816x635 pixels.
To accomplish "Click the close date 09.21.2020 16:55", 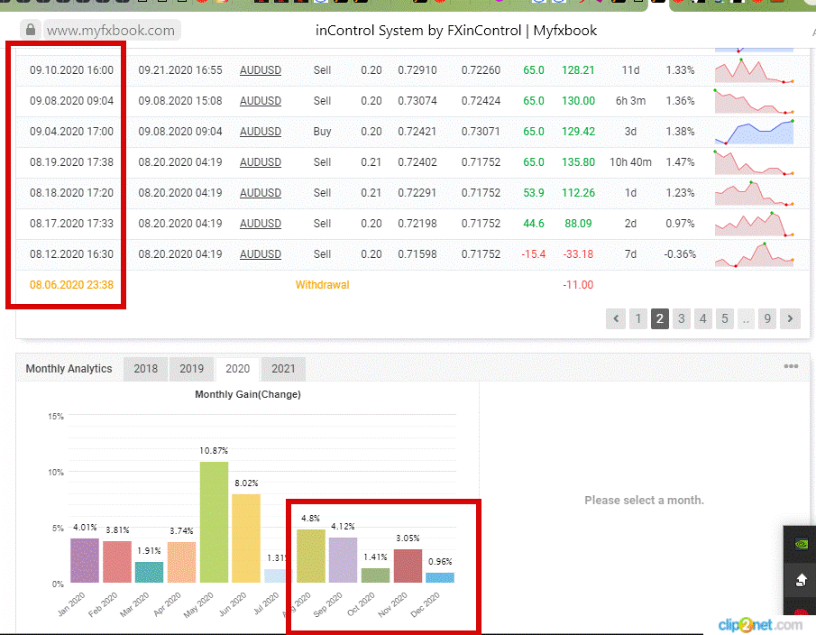I will click(x=180, y=70).
